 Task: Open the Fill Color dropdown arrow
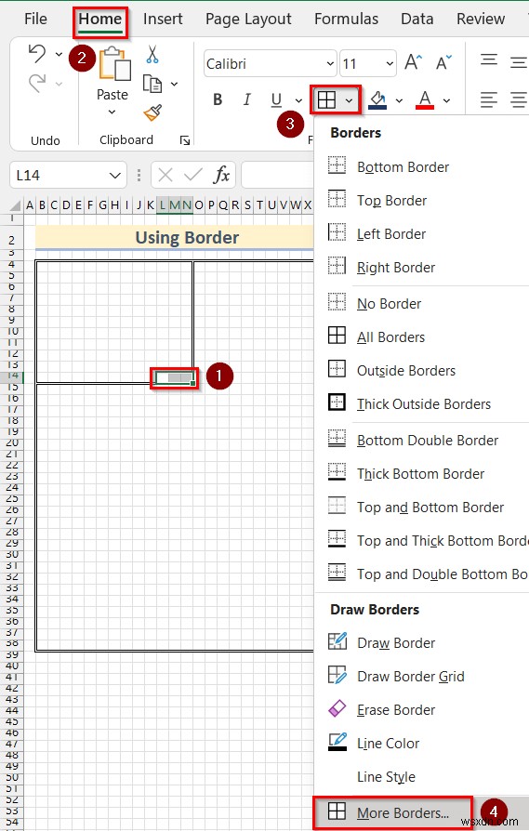coord(399,100)
